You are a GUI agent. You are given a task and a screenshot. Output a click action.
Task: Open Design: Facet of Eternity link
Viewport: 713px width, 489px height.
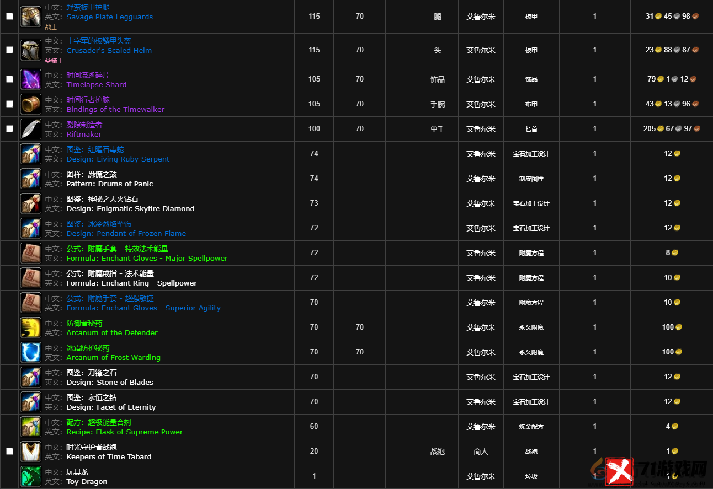click(x=111, y=407)
